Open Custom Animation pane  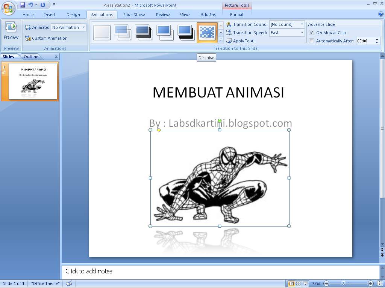46,38
